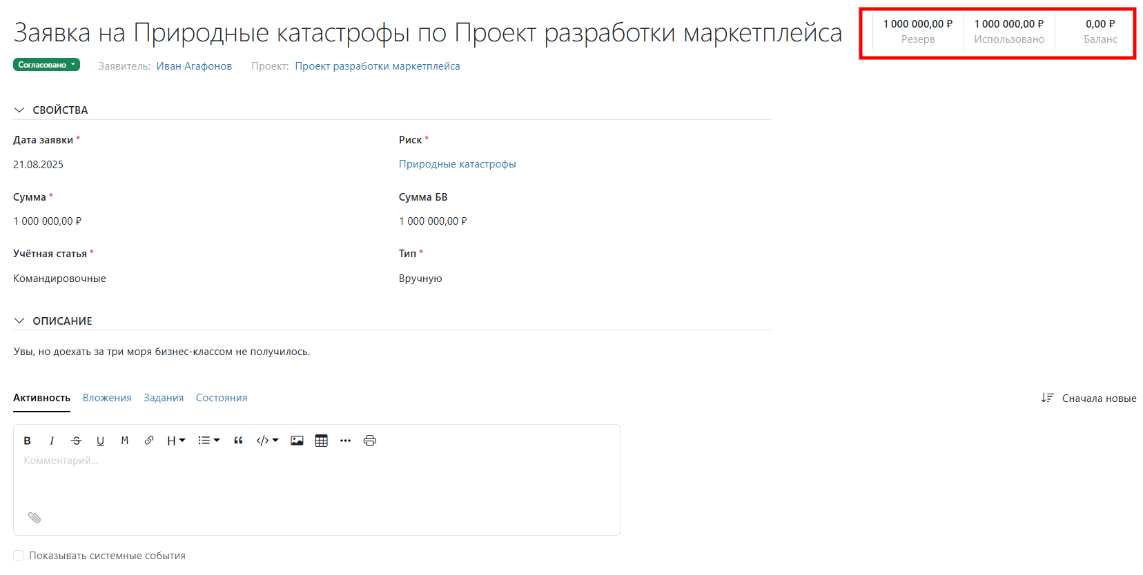The height and width of the screenshot is (575, 1143).
Task: Click the 'Командировочные' accounting item value
Action: [59, 279]
